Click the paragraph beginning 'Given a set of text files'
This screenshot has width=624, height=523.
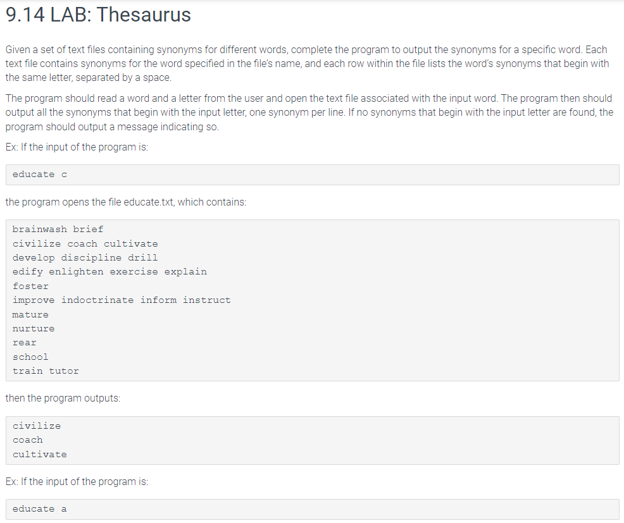pos(307,64)
